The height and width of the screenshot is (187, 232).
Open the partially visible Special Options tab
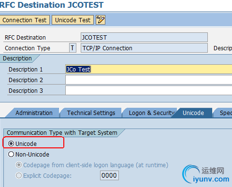pyautogui.click(x=225, y=113)
